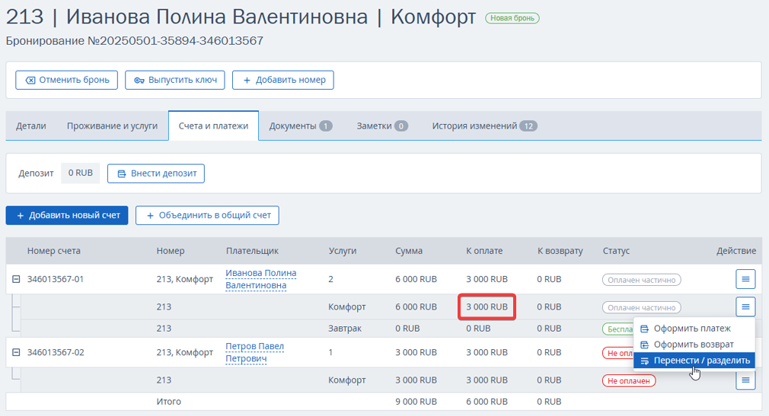This screenshot has height=416, width=769.
Task: Click the Добавить номер button
Action: tap(283, 80)
